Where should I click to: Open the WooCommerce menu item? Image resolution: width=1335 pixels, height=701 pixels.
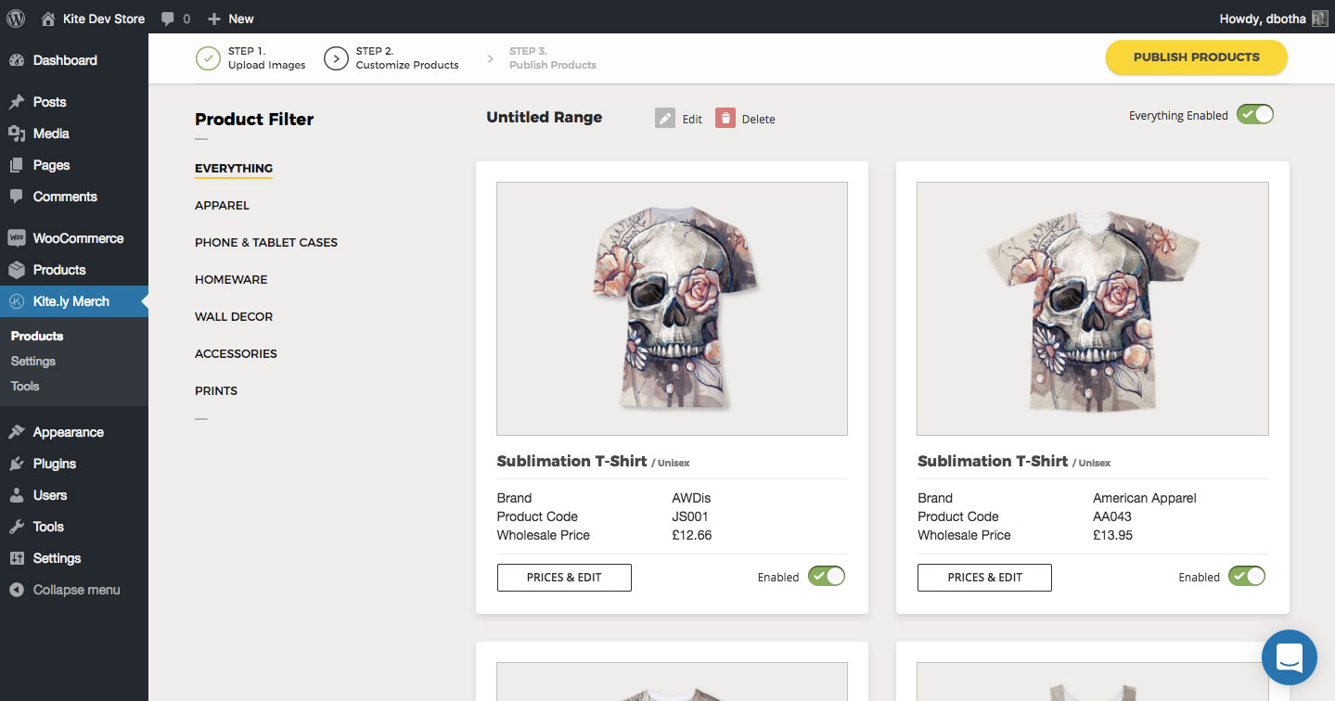74,238
